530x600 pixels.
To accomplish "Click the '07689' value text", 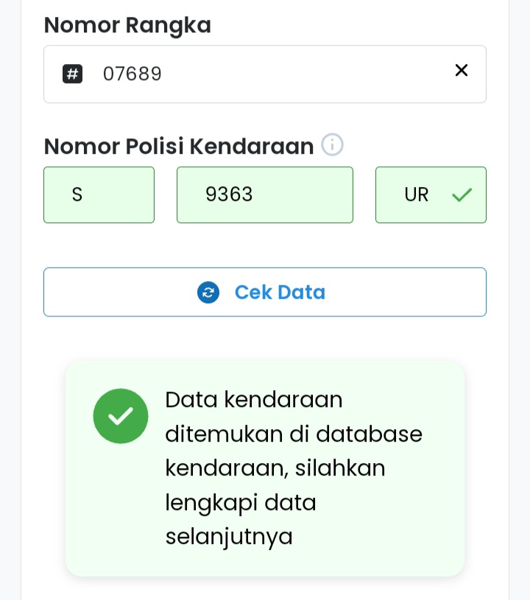I will pos(132,74).
